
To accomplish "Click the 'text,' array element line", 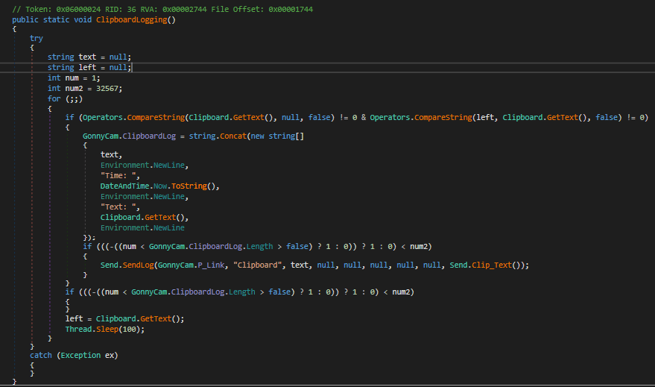I will [111, 154].
